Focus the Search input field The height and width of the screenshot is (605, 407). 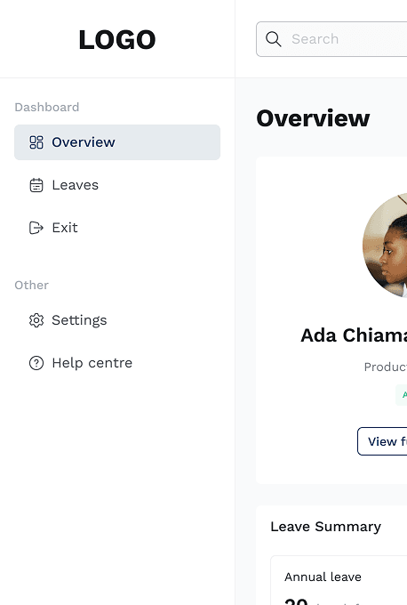click(x=331, y=39)
